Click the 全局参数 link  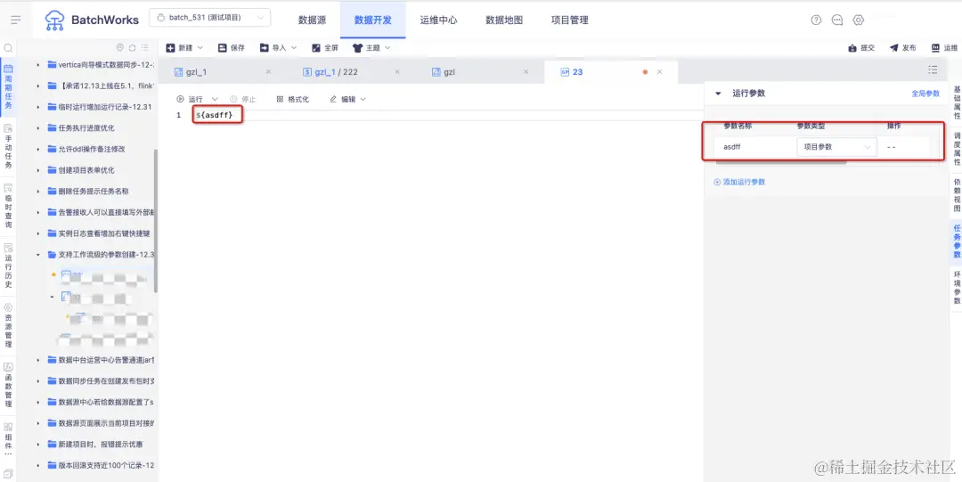pos(925,94)
